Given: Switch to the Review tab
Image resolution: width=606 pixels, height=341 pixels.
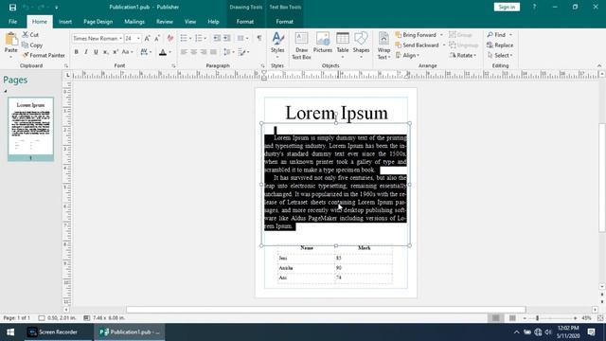Looking at the screenshot, I should pos(164,22).
